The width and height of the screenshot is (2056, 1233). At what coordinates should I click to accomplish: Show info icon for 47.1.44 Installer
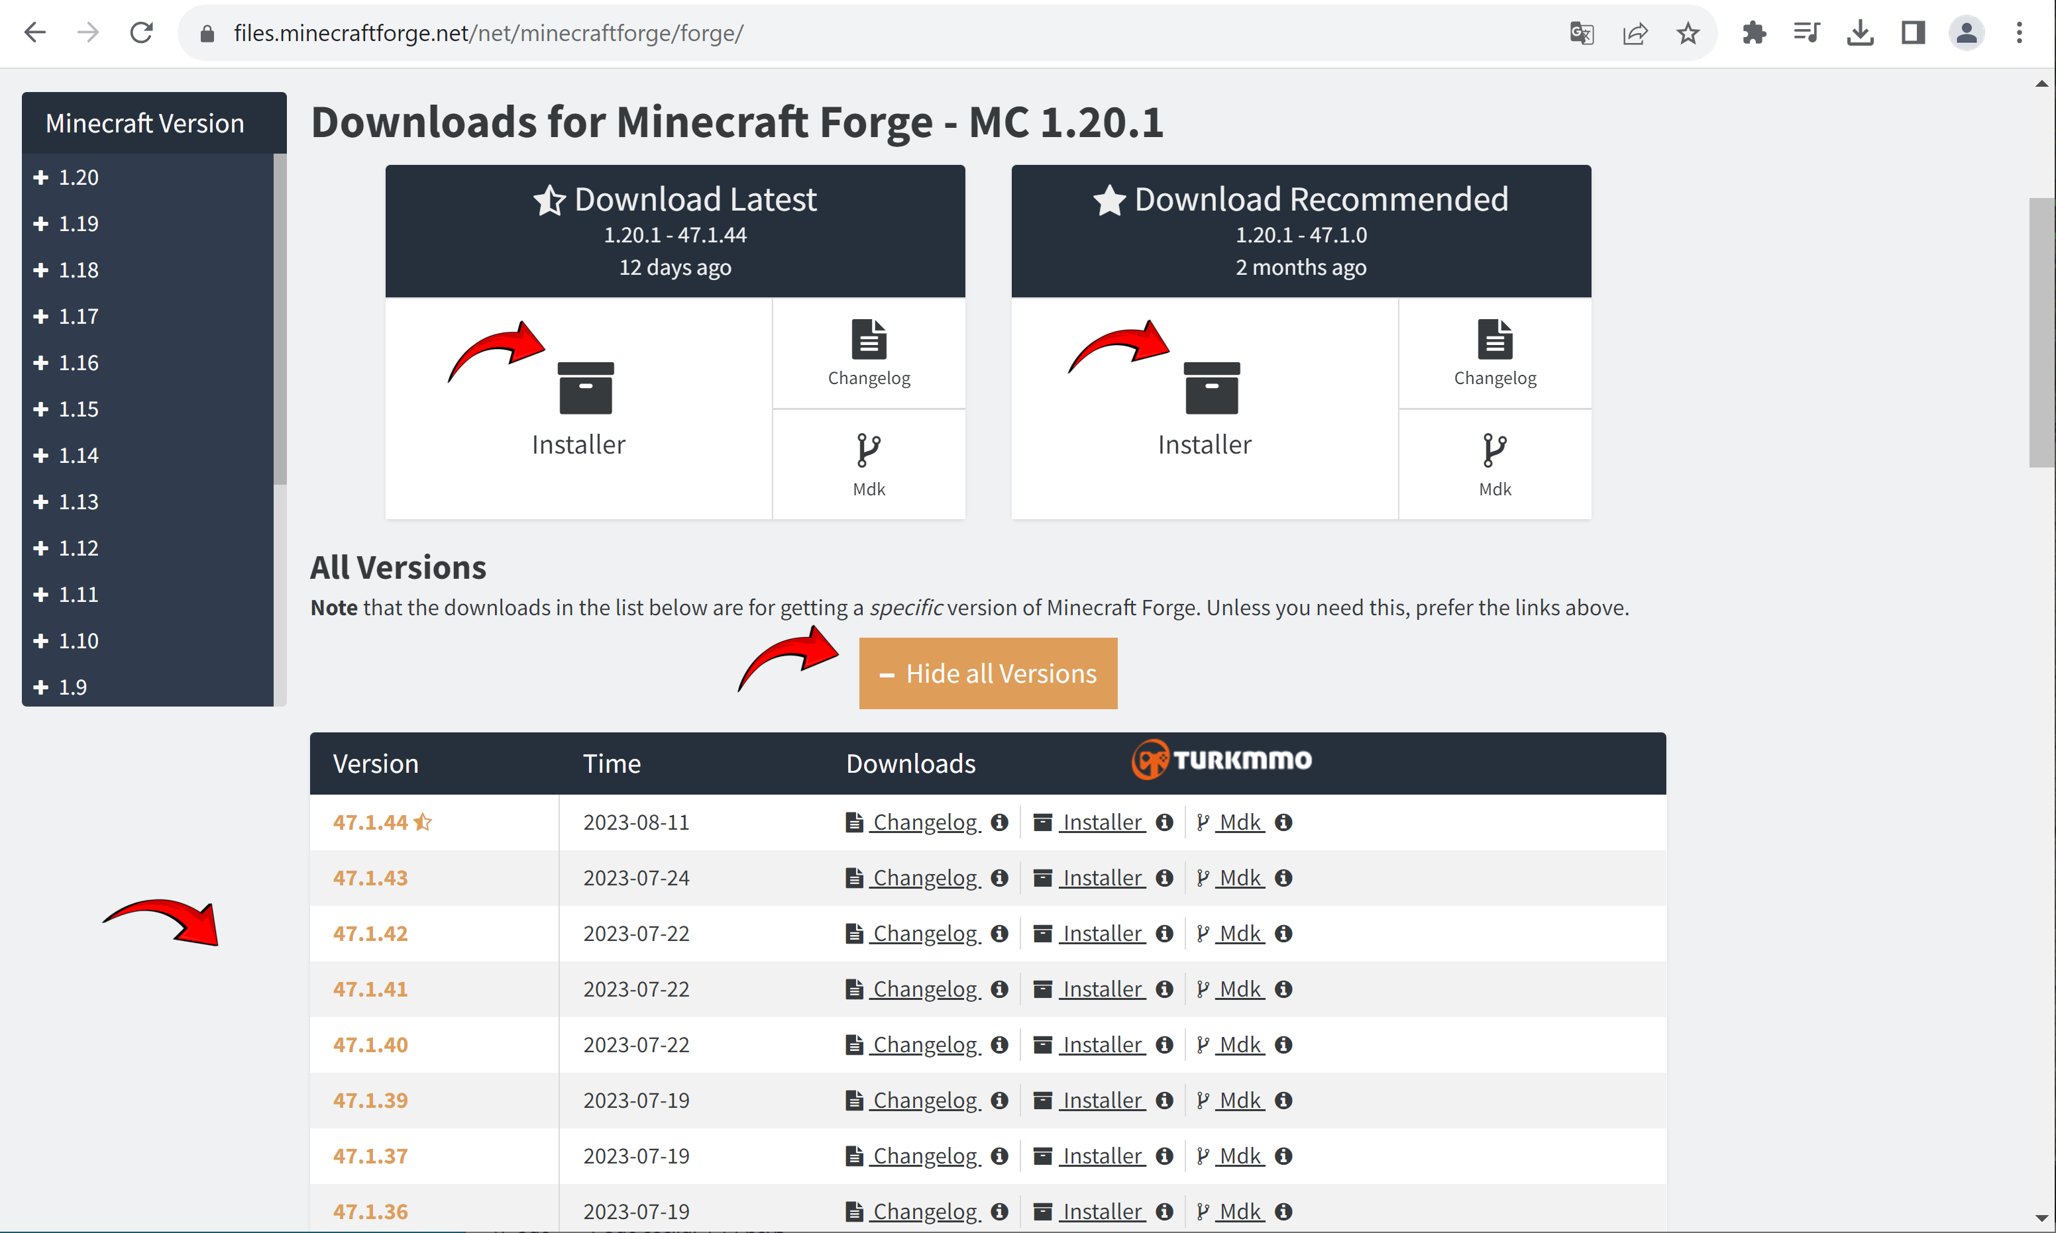click(1164, 822)
